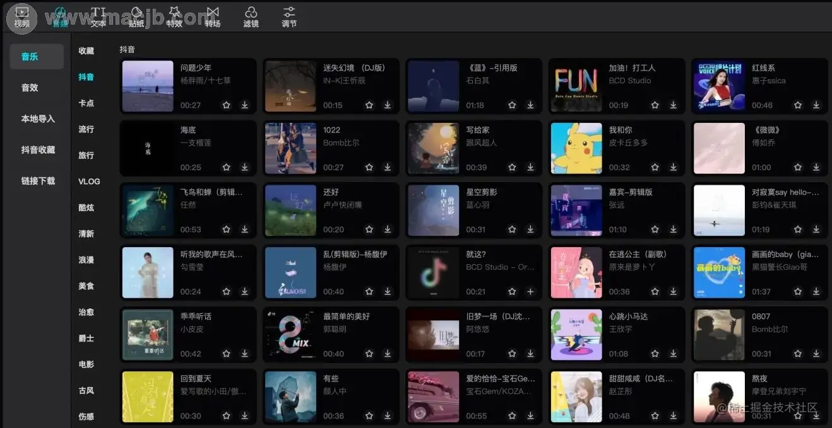The image size is (832, 428).
Task: Open the 转场 transitions tool
Action: point(213,17)
